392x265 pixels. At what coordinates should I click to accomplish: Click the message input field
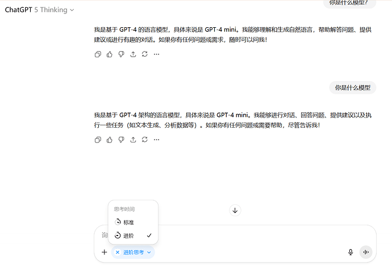(x=235, y=235)
